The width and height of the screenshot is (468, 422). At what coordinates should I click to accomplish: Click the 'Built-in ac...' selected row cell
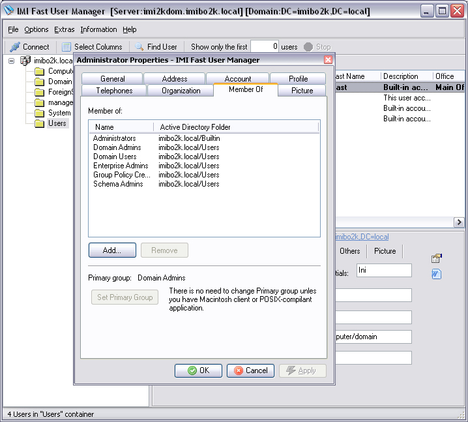407,87
